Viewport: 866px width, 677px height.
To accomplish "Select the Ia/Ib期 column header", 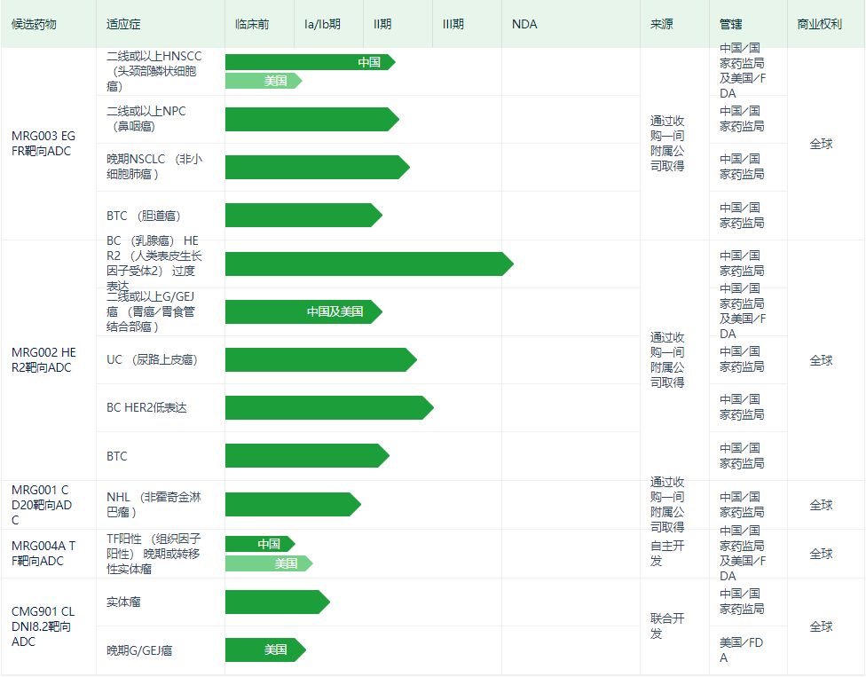I will (x=321, y=25).
